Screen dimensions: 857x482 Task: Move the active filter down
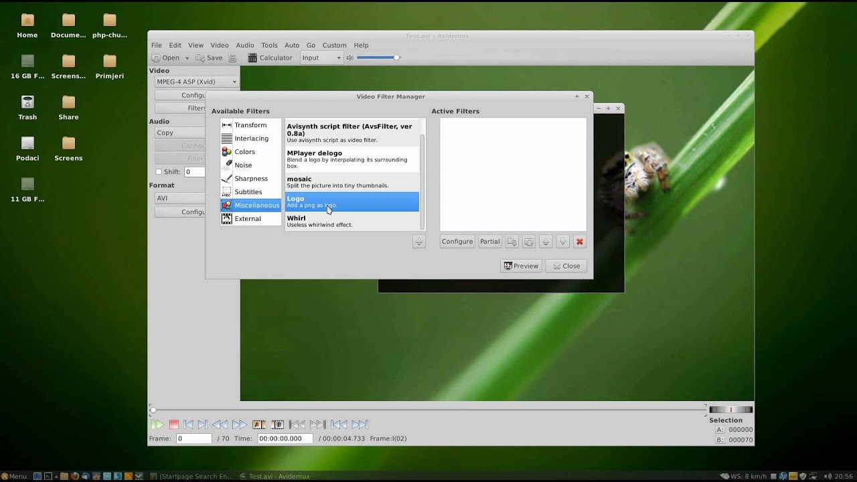click(x=562, y=242)
